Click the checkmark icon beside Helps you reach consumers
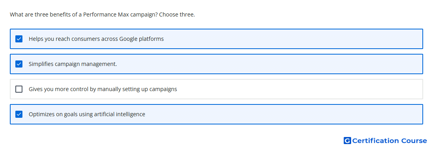 click(19, 39)
